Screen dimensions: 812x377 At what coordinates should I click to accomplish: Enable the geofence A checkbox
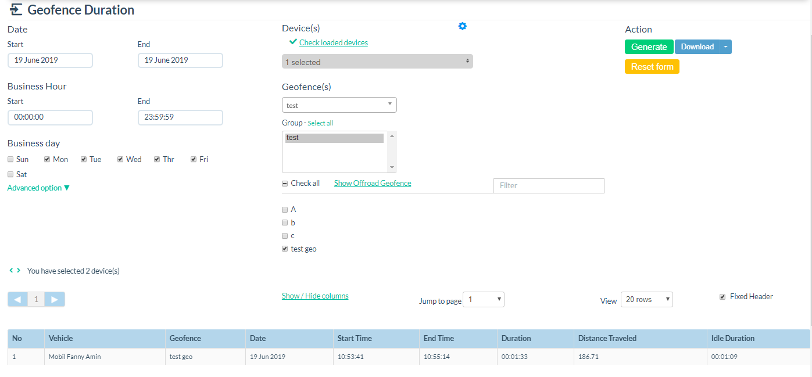pyautogui.click(x=285, y=209)
